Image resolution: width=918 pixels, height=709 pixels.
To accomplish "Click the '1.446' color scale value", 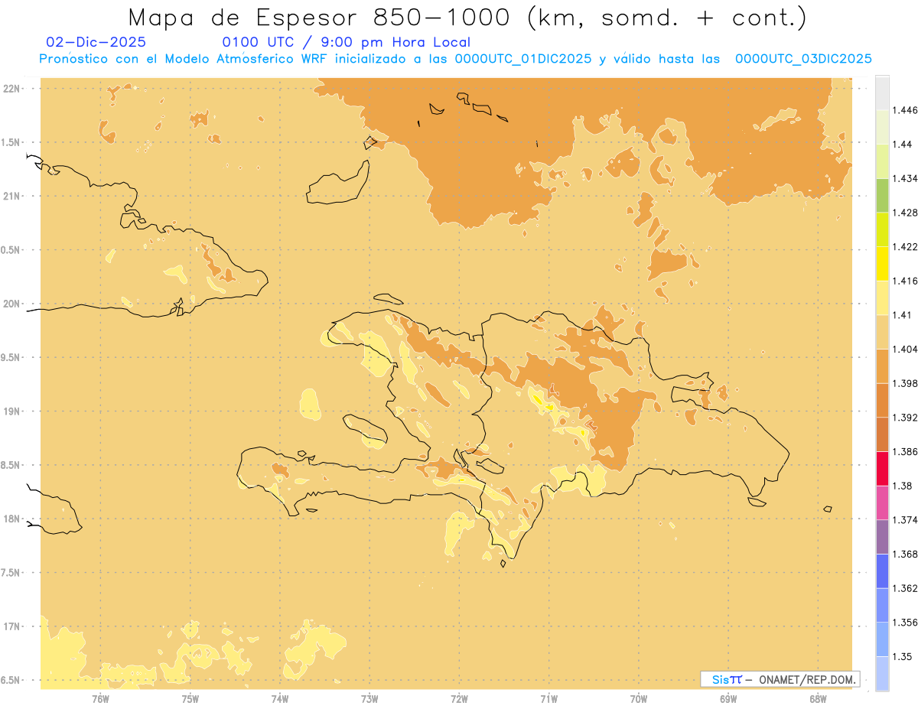I will 906,110.
